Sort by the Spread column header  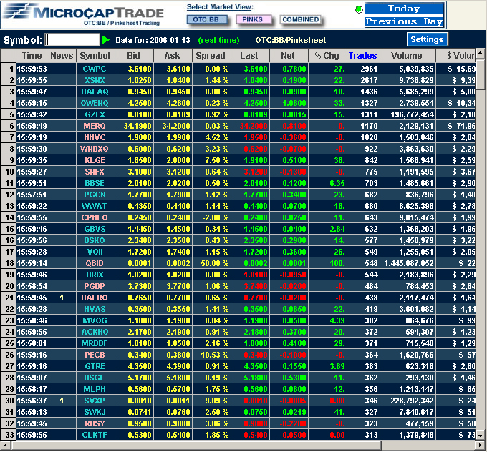pyautogui.click(x=211, y=56)
